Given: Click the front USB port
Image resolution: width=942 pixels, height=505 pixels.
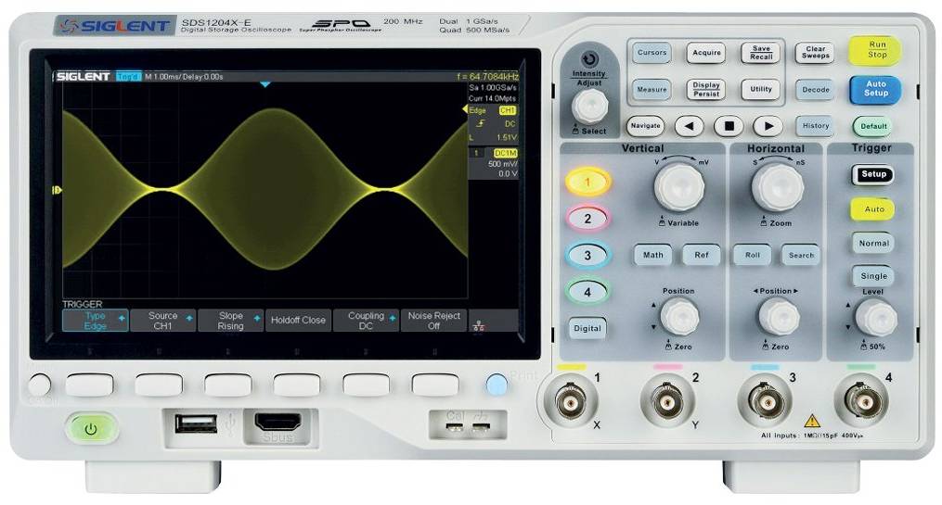Looking at the screenshot, I should 196,423.
